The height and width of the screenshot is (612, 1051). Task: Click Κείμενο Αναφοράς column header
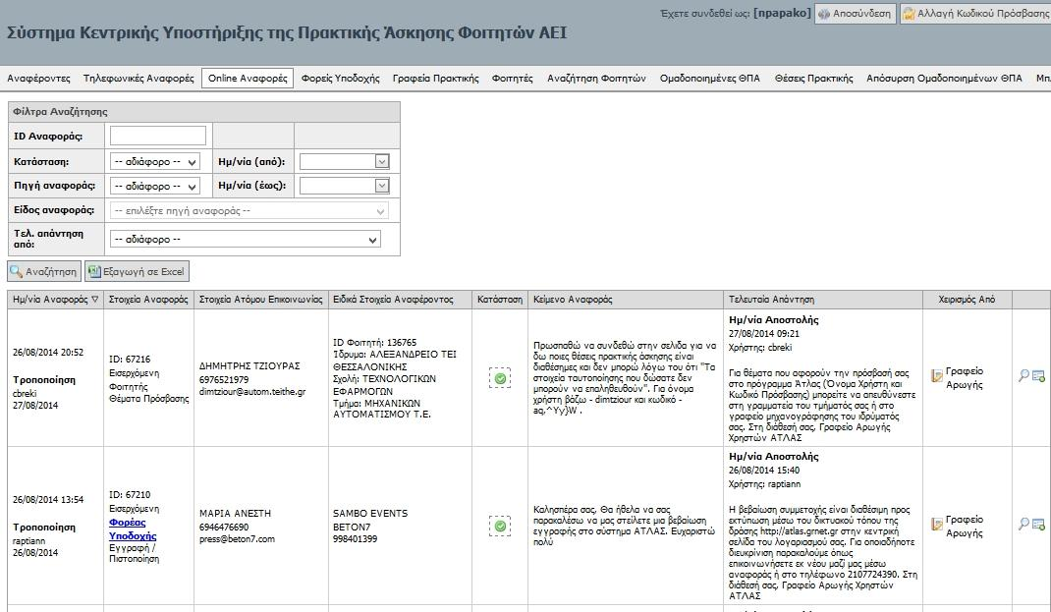click(x=626, y=300)
